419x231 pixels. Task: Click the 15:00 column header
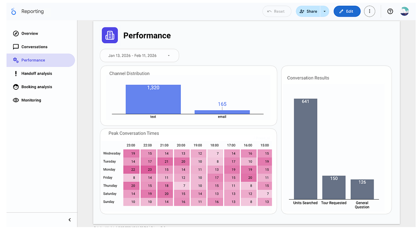pyautogui.click(x=265, y=145)
